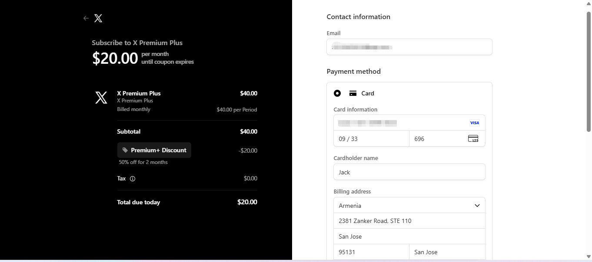
Task: Expand country list via chevron arrow
Action: pyautogui.click(x=477, y=206)
